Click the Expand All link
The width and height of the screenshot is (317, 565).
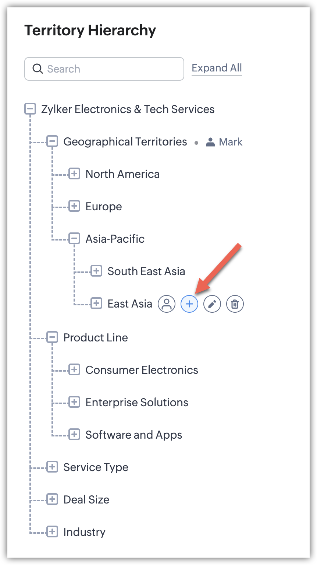(x=217, y=68)
